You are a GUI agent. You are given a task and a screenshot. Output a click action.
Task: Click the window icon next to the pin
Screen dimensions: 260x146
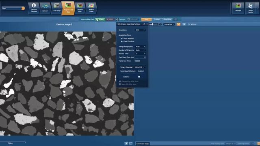tap(147, 24)
